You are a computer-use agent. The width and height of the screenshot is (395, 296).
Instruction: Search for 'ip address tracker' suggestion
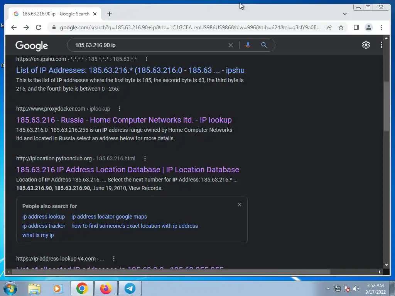click(x=44, y=226)
